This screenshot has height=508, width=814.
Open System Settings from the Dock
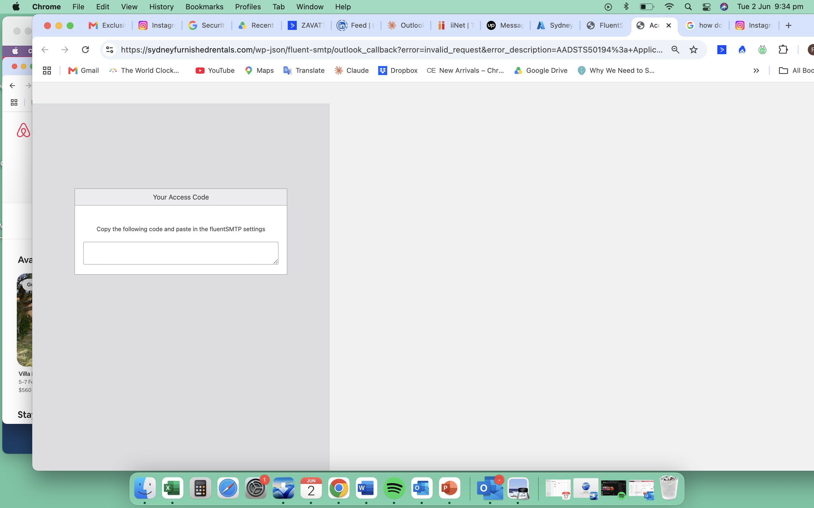(256, 489)
